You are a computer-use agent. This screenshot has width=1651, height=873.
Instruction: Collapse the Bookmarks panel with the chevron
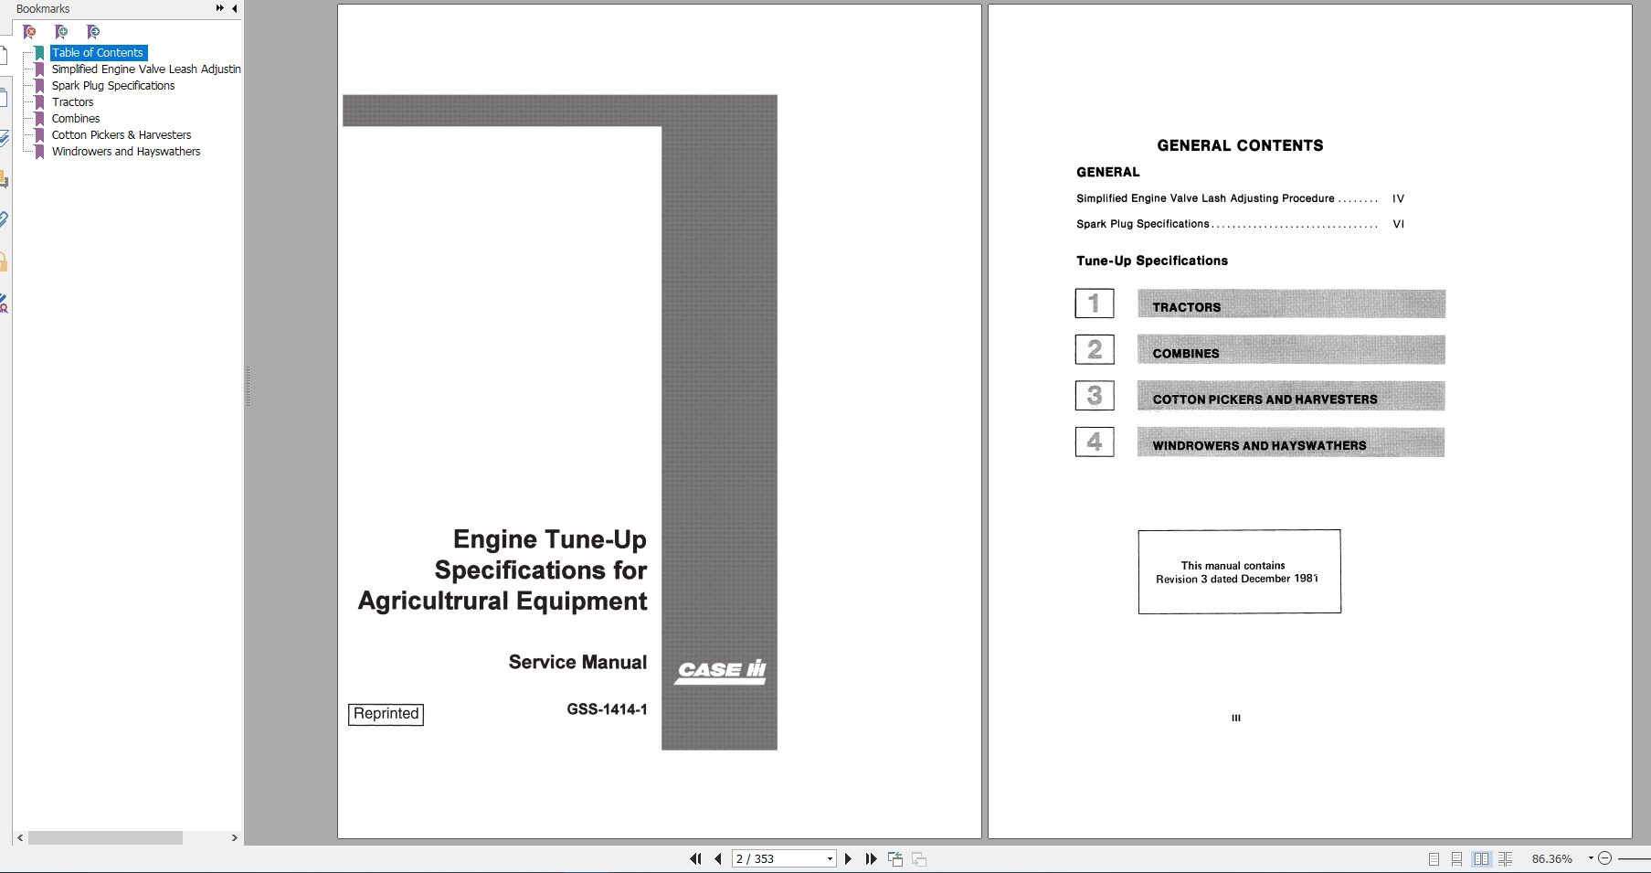[234, 7]
